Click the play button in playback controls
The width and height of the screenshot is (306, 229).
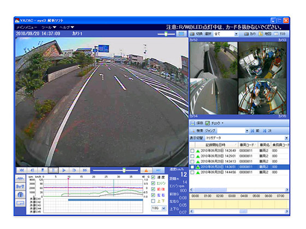(x=64, y=170)
